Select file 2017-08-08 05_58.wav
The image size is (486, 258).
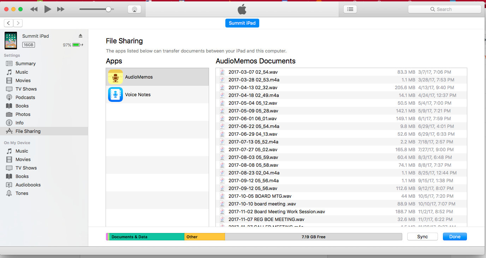pyautogui.click(x=341, y=165)
